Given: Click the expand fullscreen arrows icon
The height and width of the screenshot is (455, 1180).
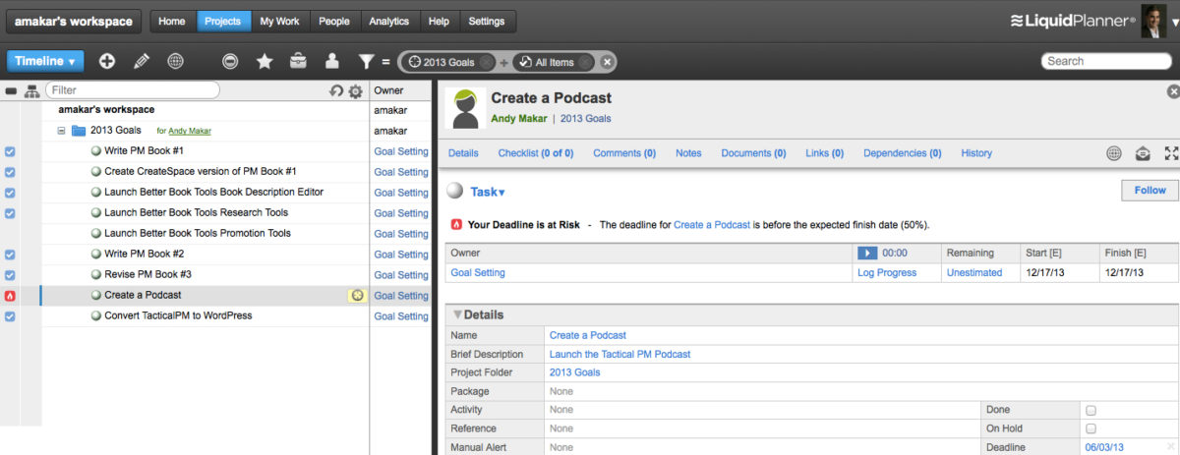Looking at the screenshot, I should [1170, 153].
